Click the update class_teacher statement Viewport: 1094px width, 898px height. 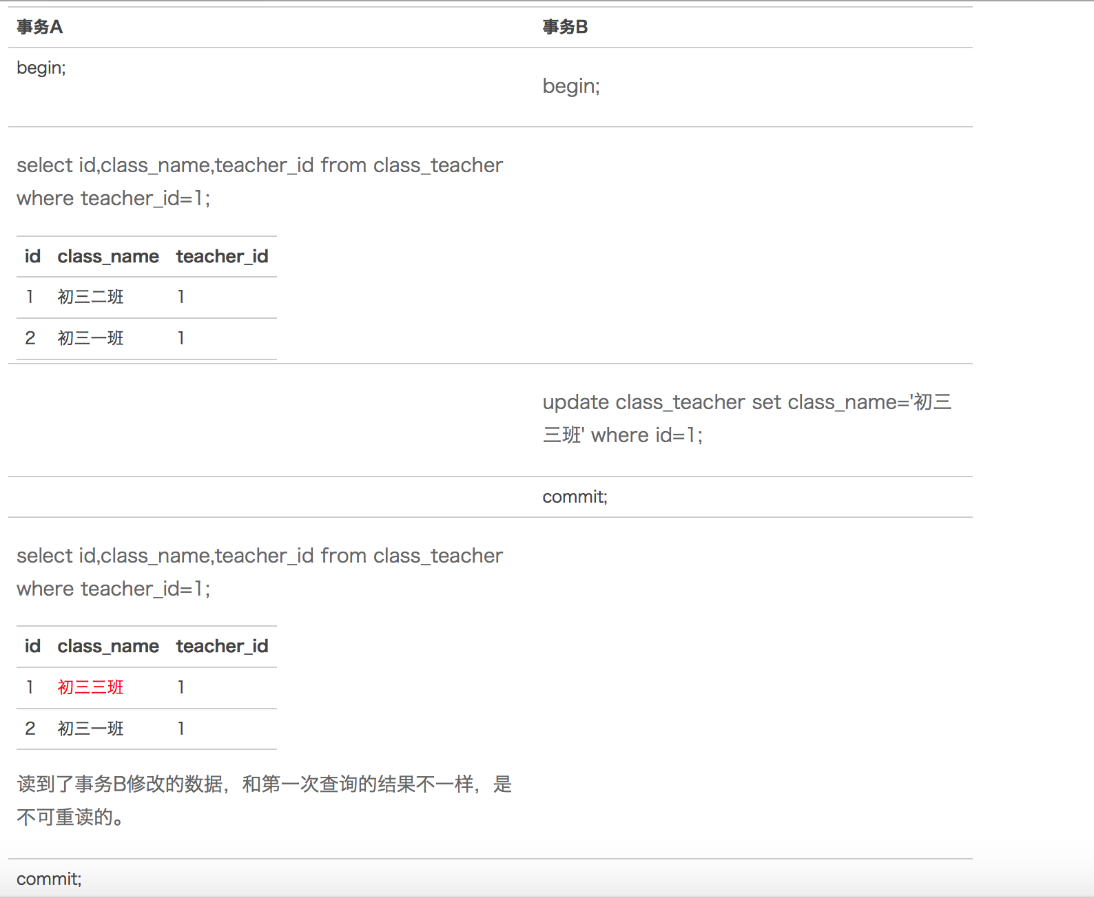pyautogui.click(x=747, y=419)
